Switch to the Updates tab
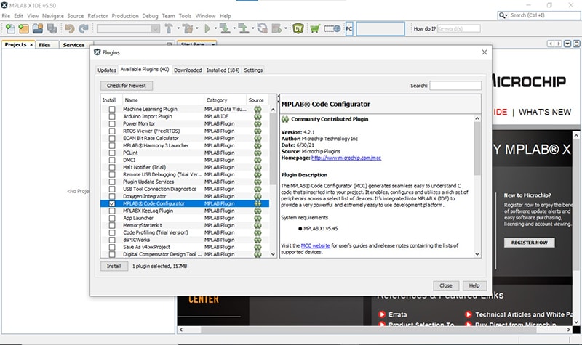This screenshot has width=582, height=345. (107, 70)
